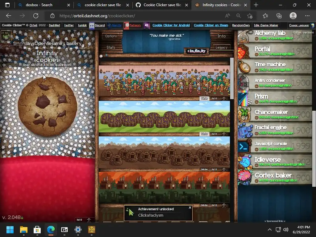Buy a Cortex baker building
This screenshot has width=316, height=237.
[275, 177]
